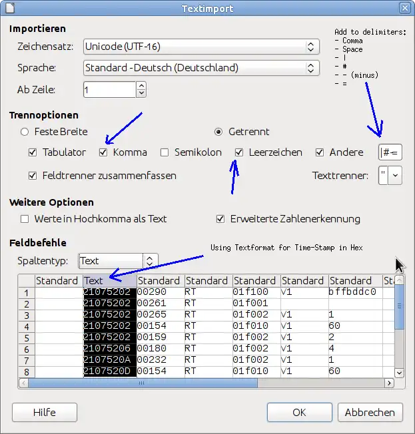The height and width of the screenshot is (434, 415).
Task: Toggle the Andere checkbox
Action: pyautogui.click(x=320, y=152)
